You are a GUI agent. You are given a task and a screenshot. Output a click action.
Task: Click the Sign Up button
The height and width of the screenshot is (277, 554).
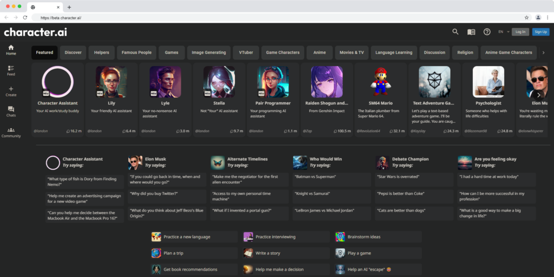tap(541, 32)
